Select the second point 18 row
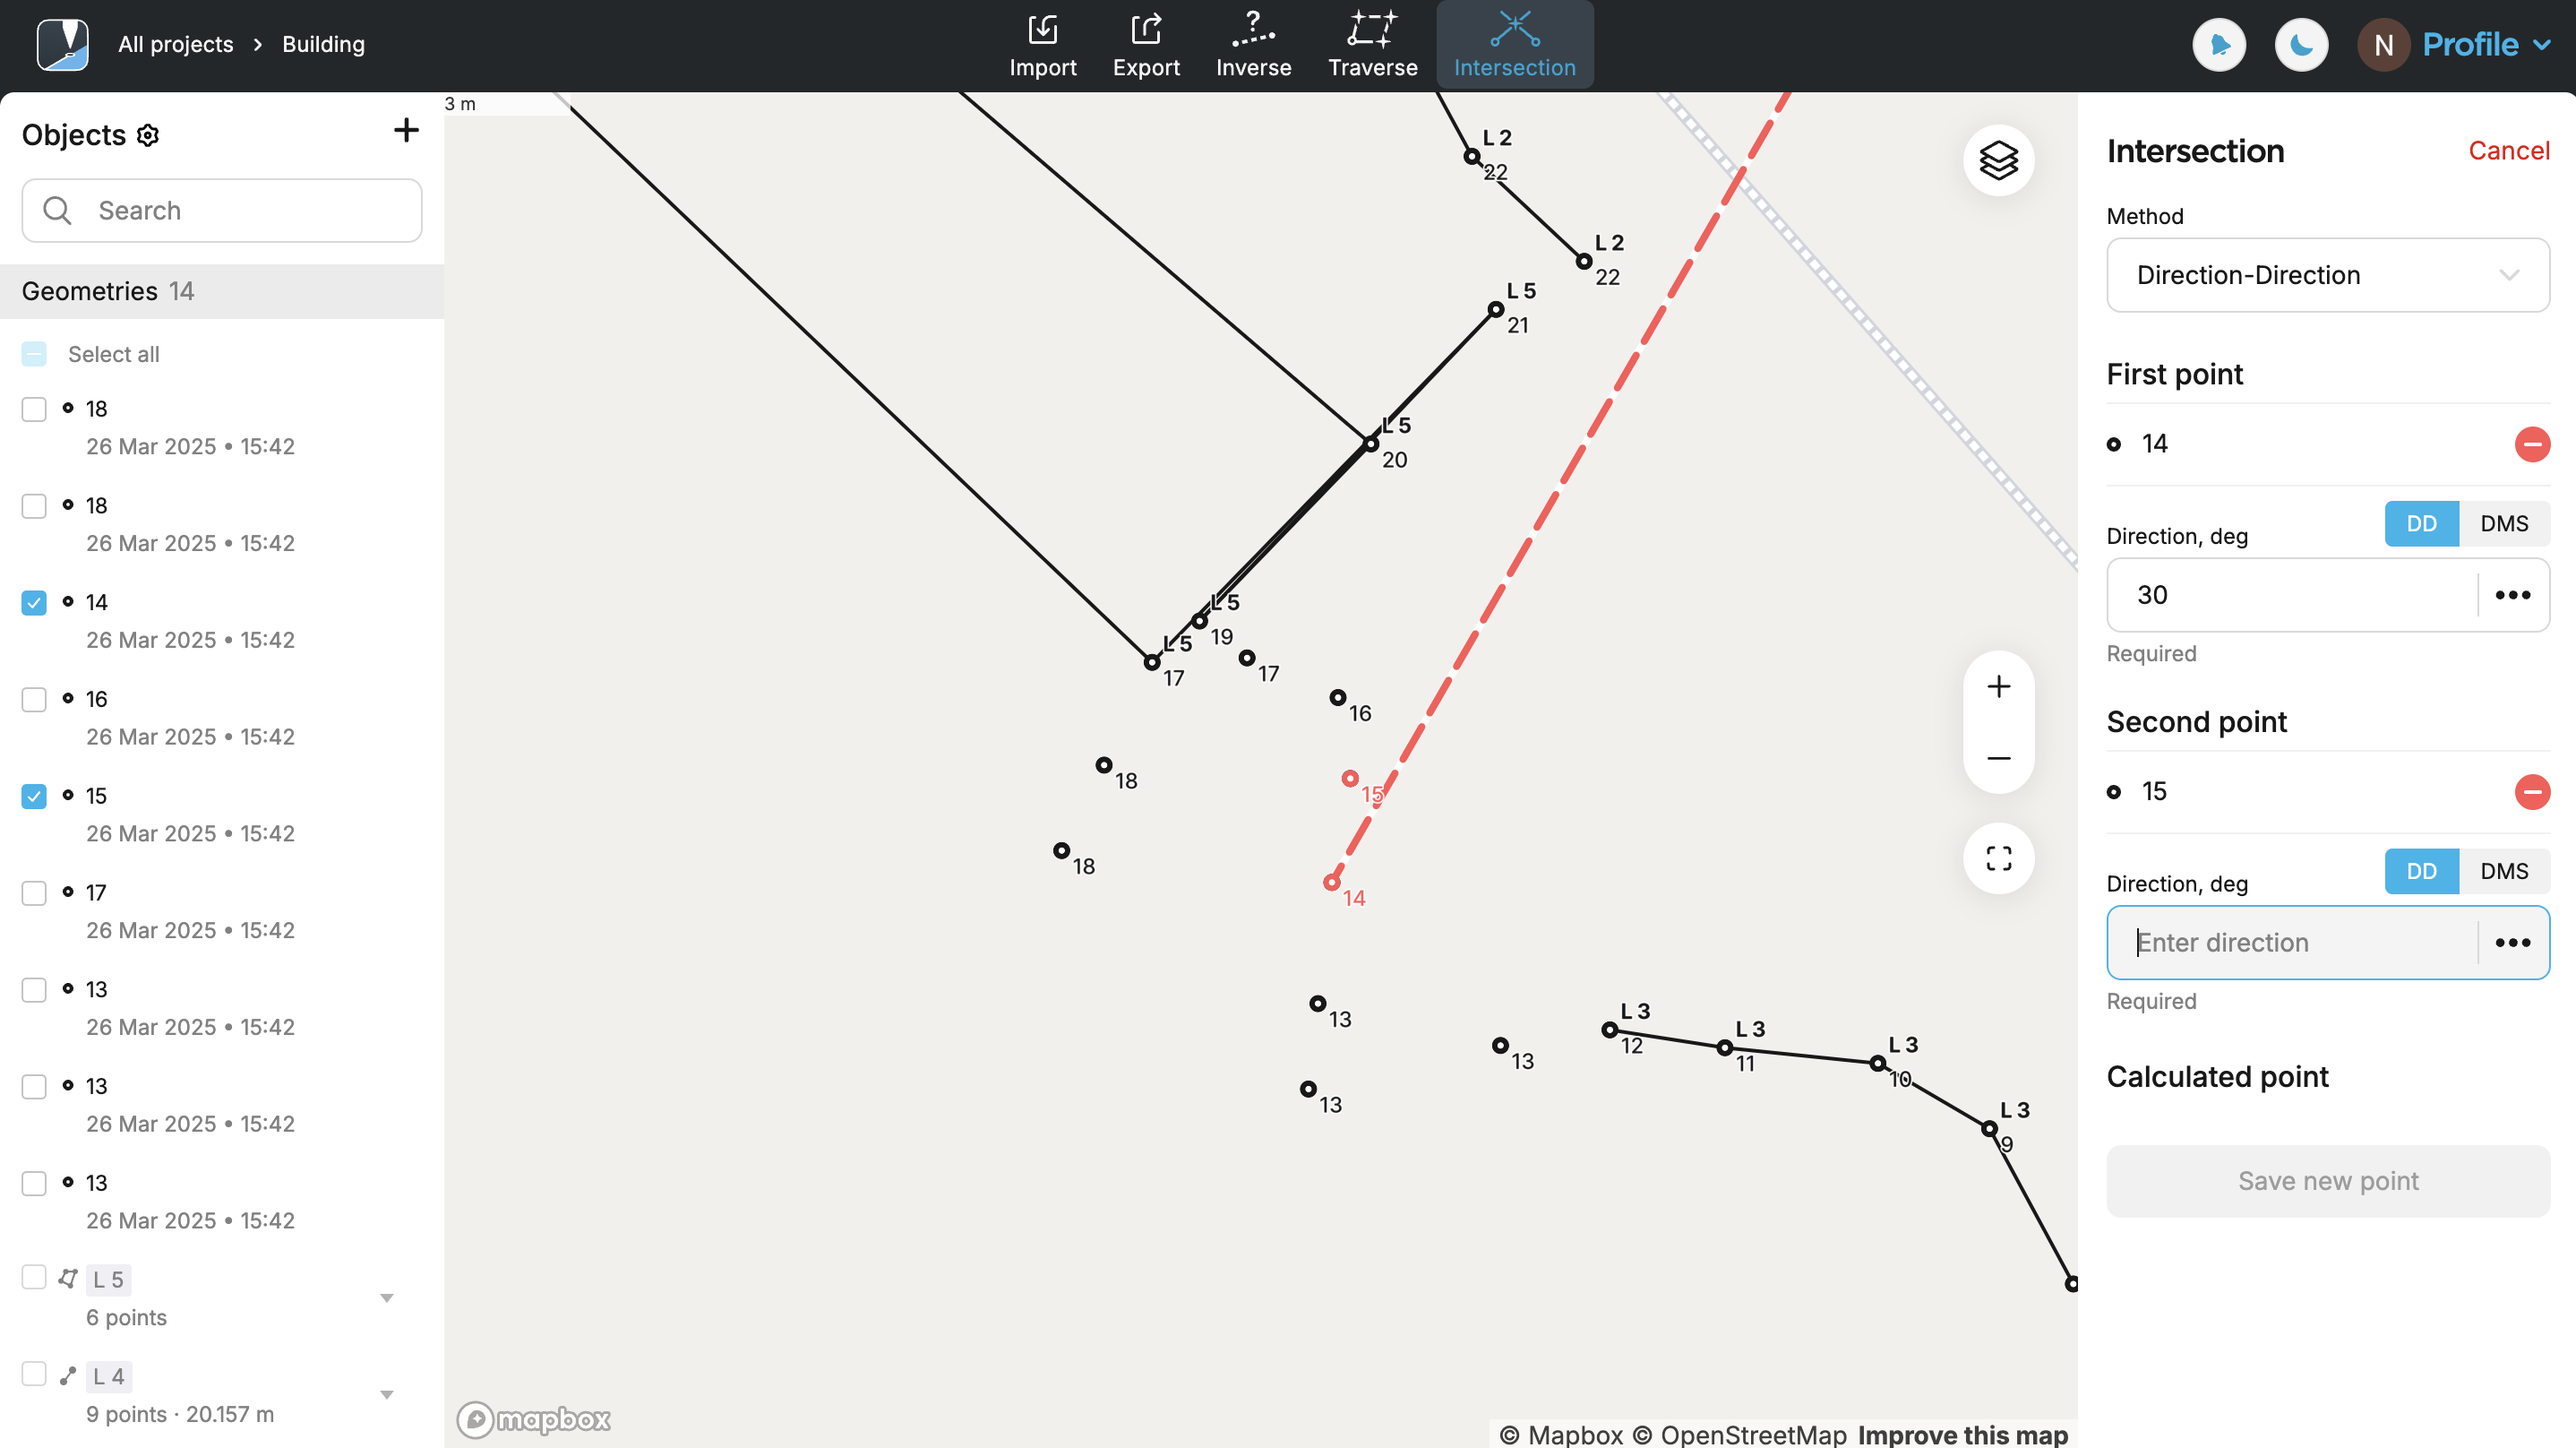 [x=222, y=524]
